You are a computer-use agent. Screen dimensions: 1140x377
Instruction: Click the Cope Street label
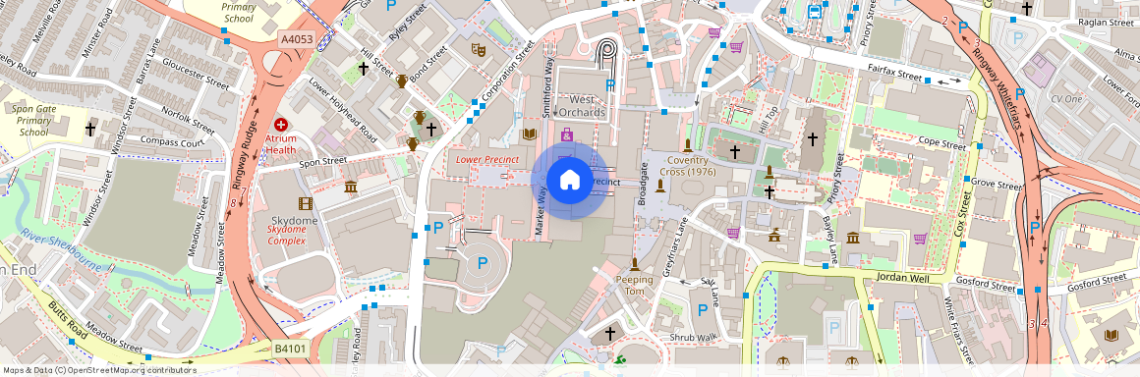click(942, 142)
